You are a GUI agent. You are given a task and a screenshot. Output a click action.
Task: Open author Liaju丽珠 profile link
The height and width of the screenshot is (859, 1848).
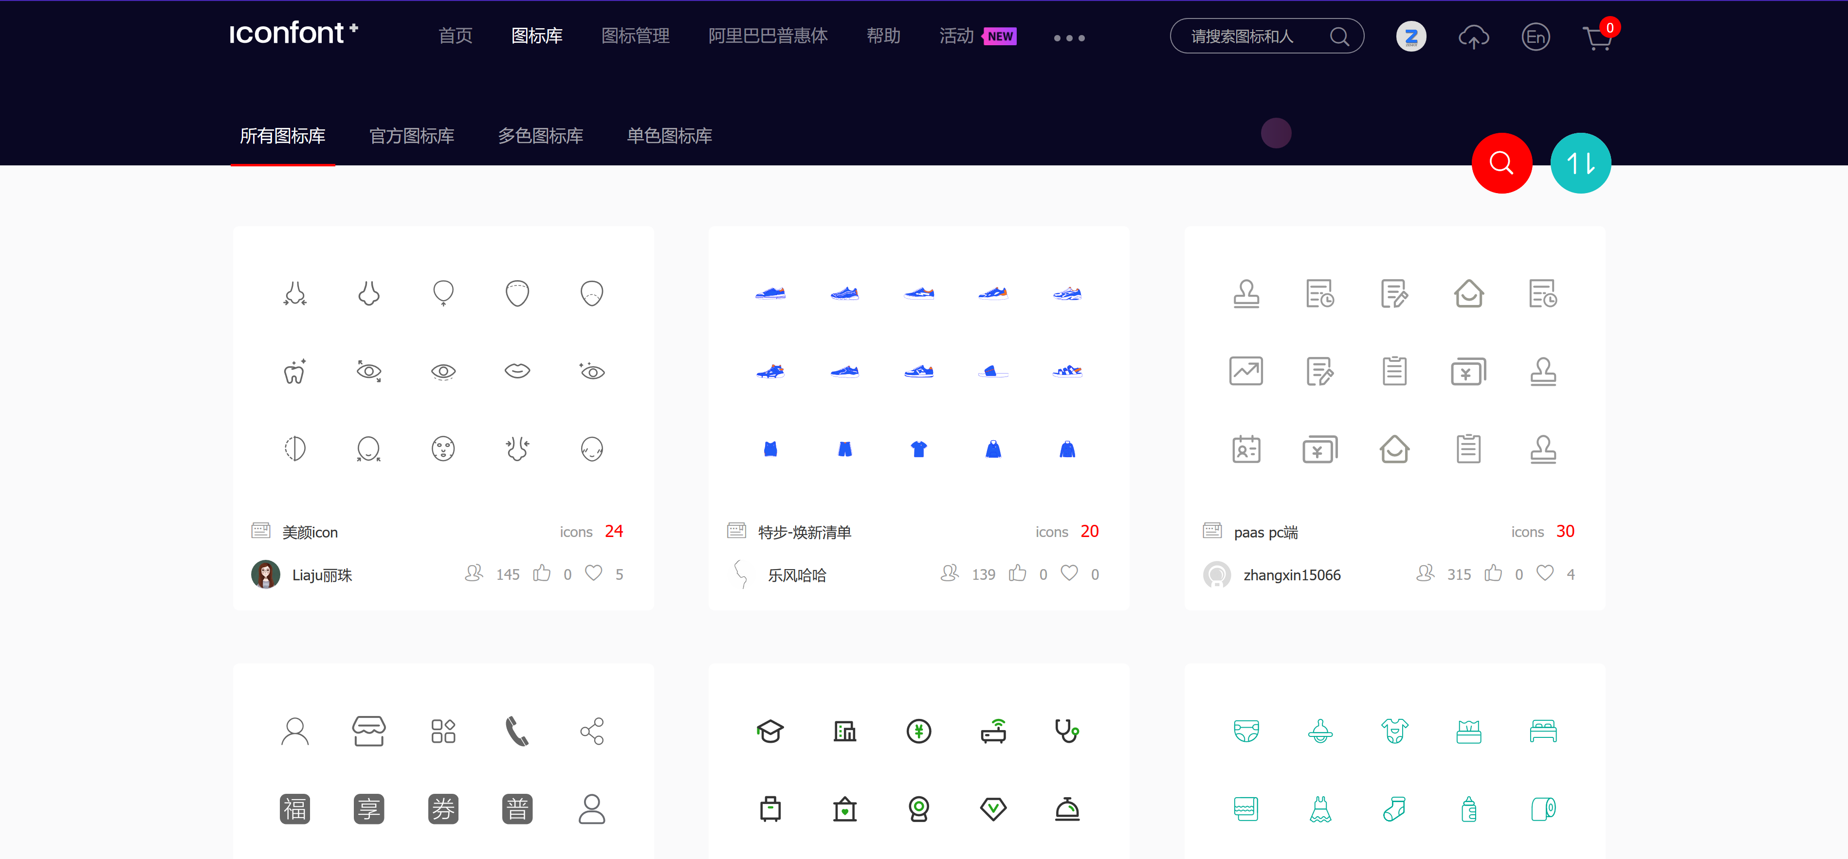click(321, 575)
